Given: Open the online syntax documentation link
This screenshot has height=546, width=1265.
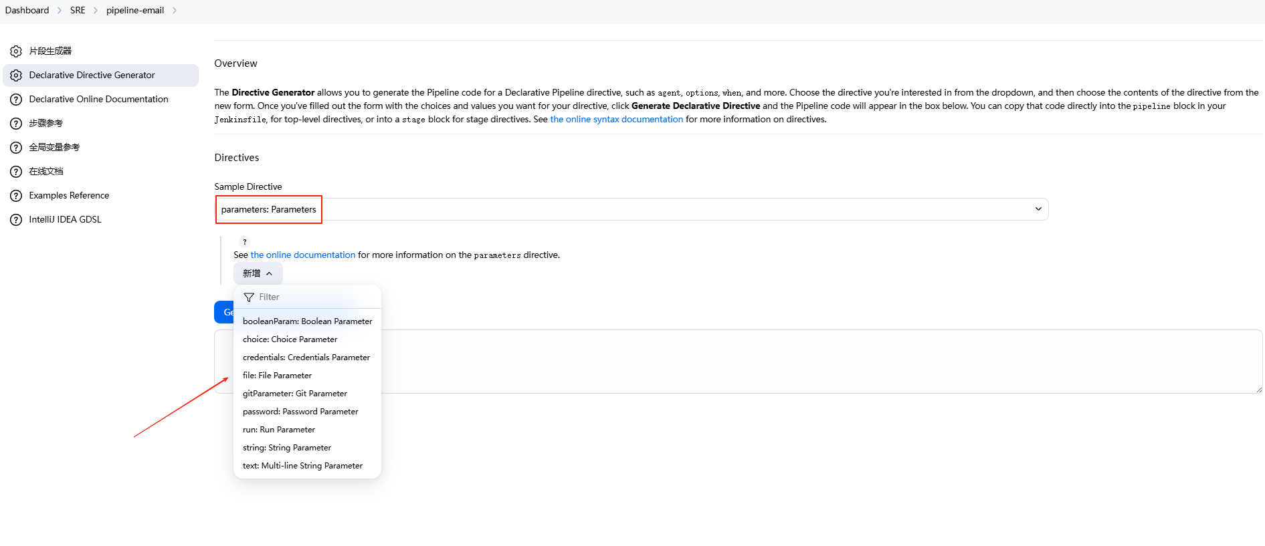Looking at the screenshot, I should 616,120.
